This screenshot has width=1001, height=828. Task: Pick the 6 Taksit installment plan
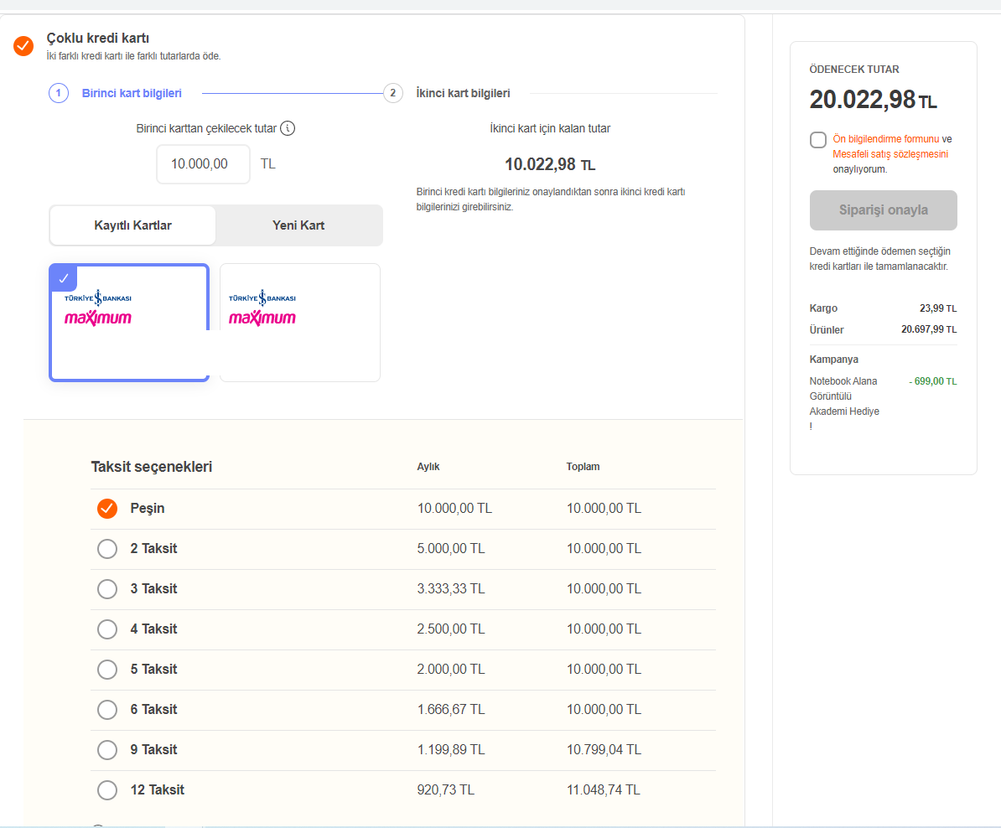(x=107, y=710)
